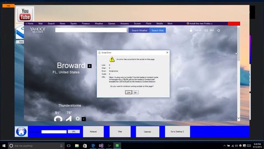The width and height of the screenshot is (264, 149).
Task: Launch Microsoft Edge from the taskbar
Action: pyautogui.click(x=93, y=146)
